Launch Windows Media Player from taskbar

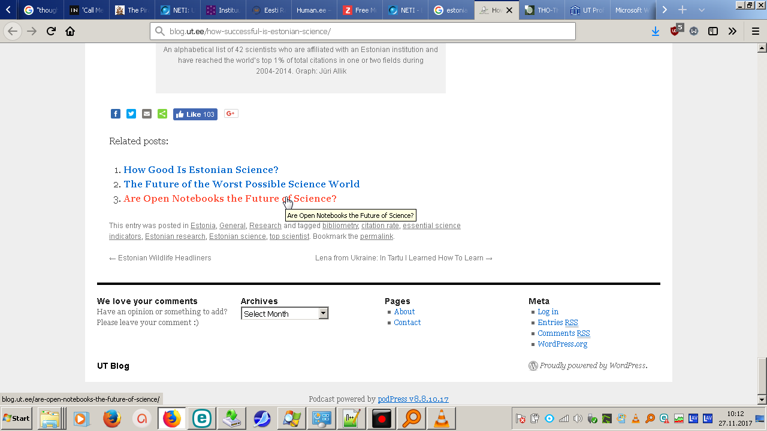pos(81,418)
